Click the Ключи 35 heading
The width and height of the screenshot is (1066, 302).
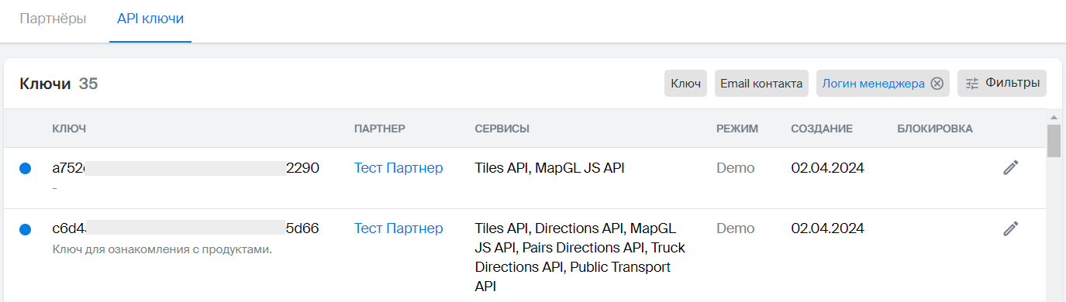(x=59, y=84)
